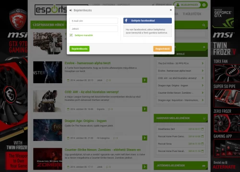This screenshot has width=240, height=172.
Task: Log in with Belépés facebookkal button
Action: pyautogui.click(x=147, y=21)
